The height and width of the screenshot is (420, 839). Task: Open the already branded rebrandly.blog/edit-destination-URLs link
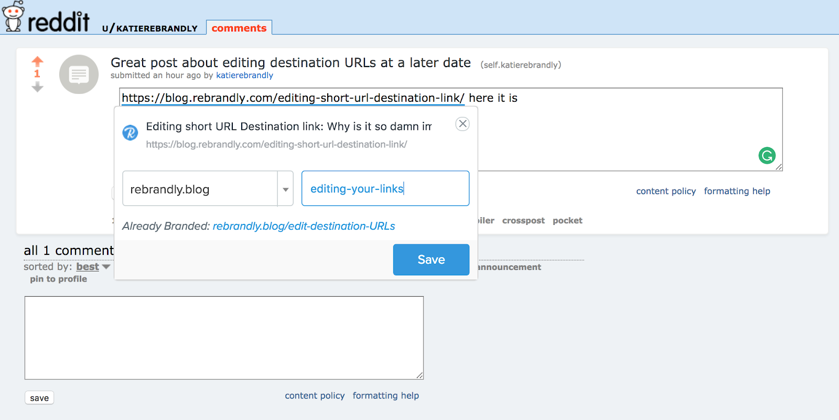click(x=304, y=226)
